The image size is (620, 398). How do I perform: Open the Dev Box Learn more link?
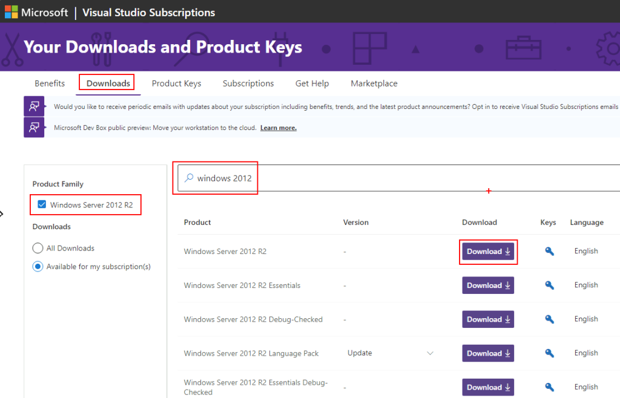(278, 128)
